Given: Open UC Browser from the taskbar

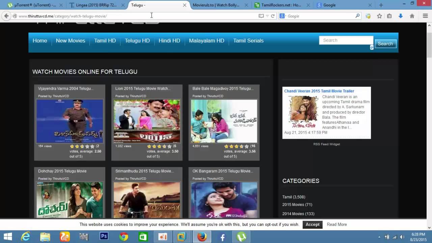Looking at the screenshot, I should (65, 237).
